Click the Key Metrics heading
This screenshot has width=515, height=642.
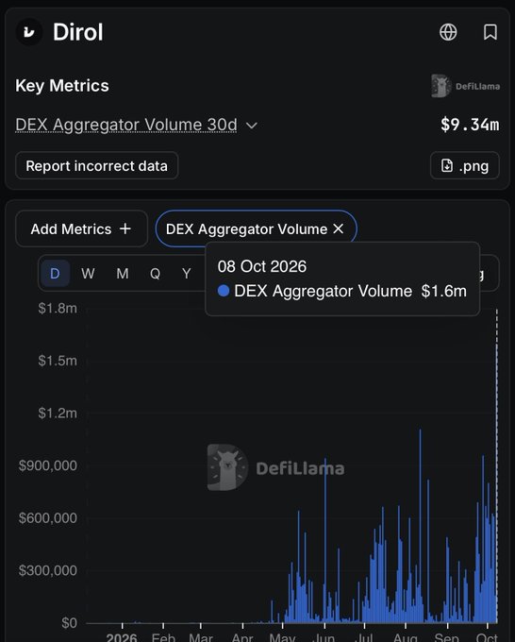click(x=62, y=86)
